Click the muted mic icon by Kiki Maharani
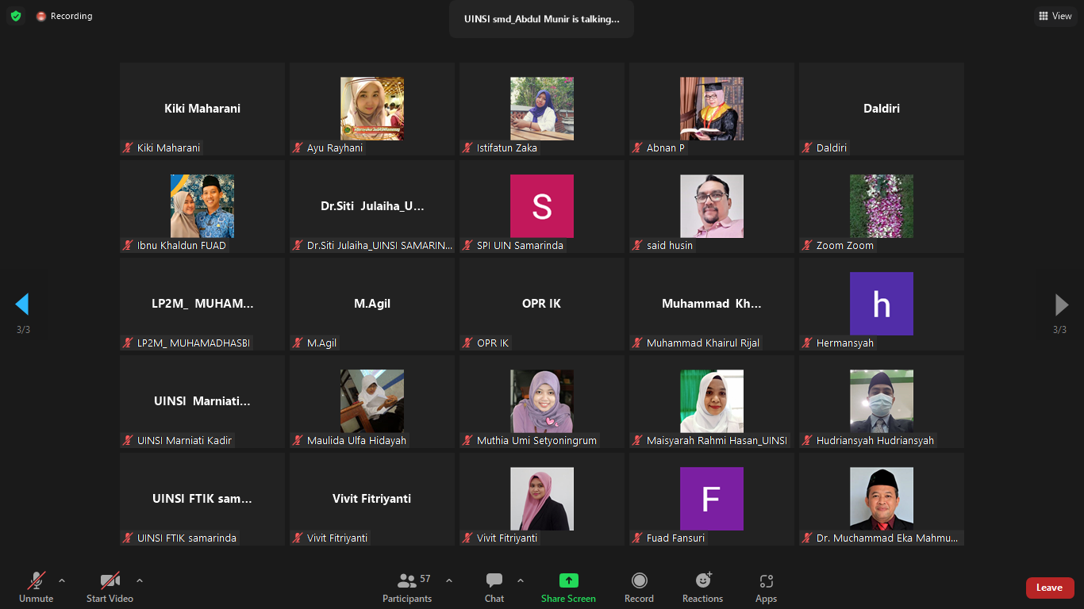Viewport: 1084px width, 609px height. 128,147
